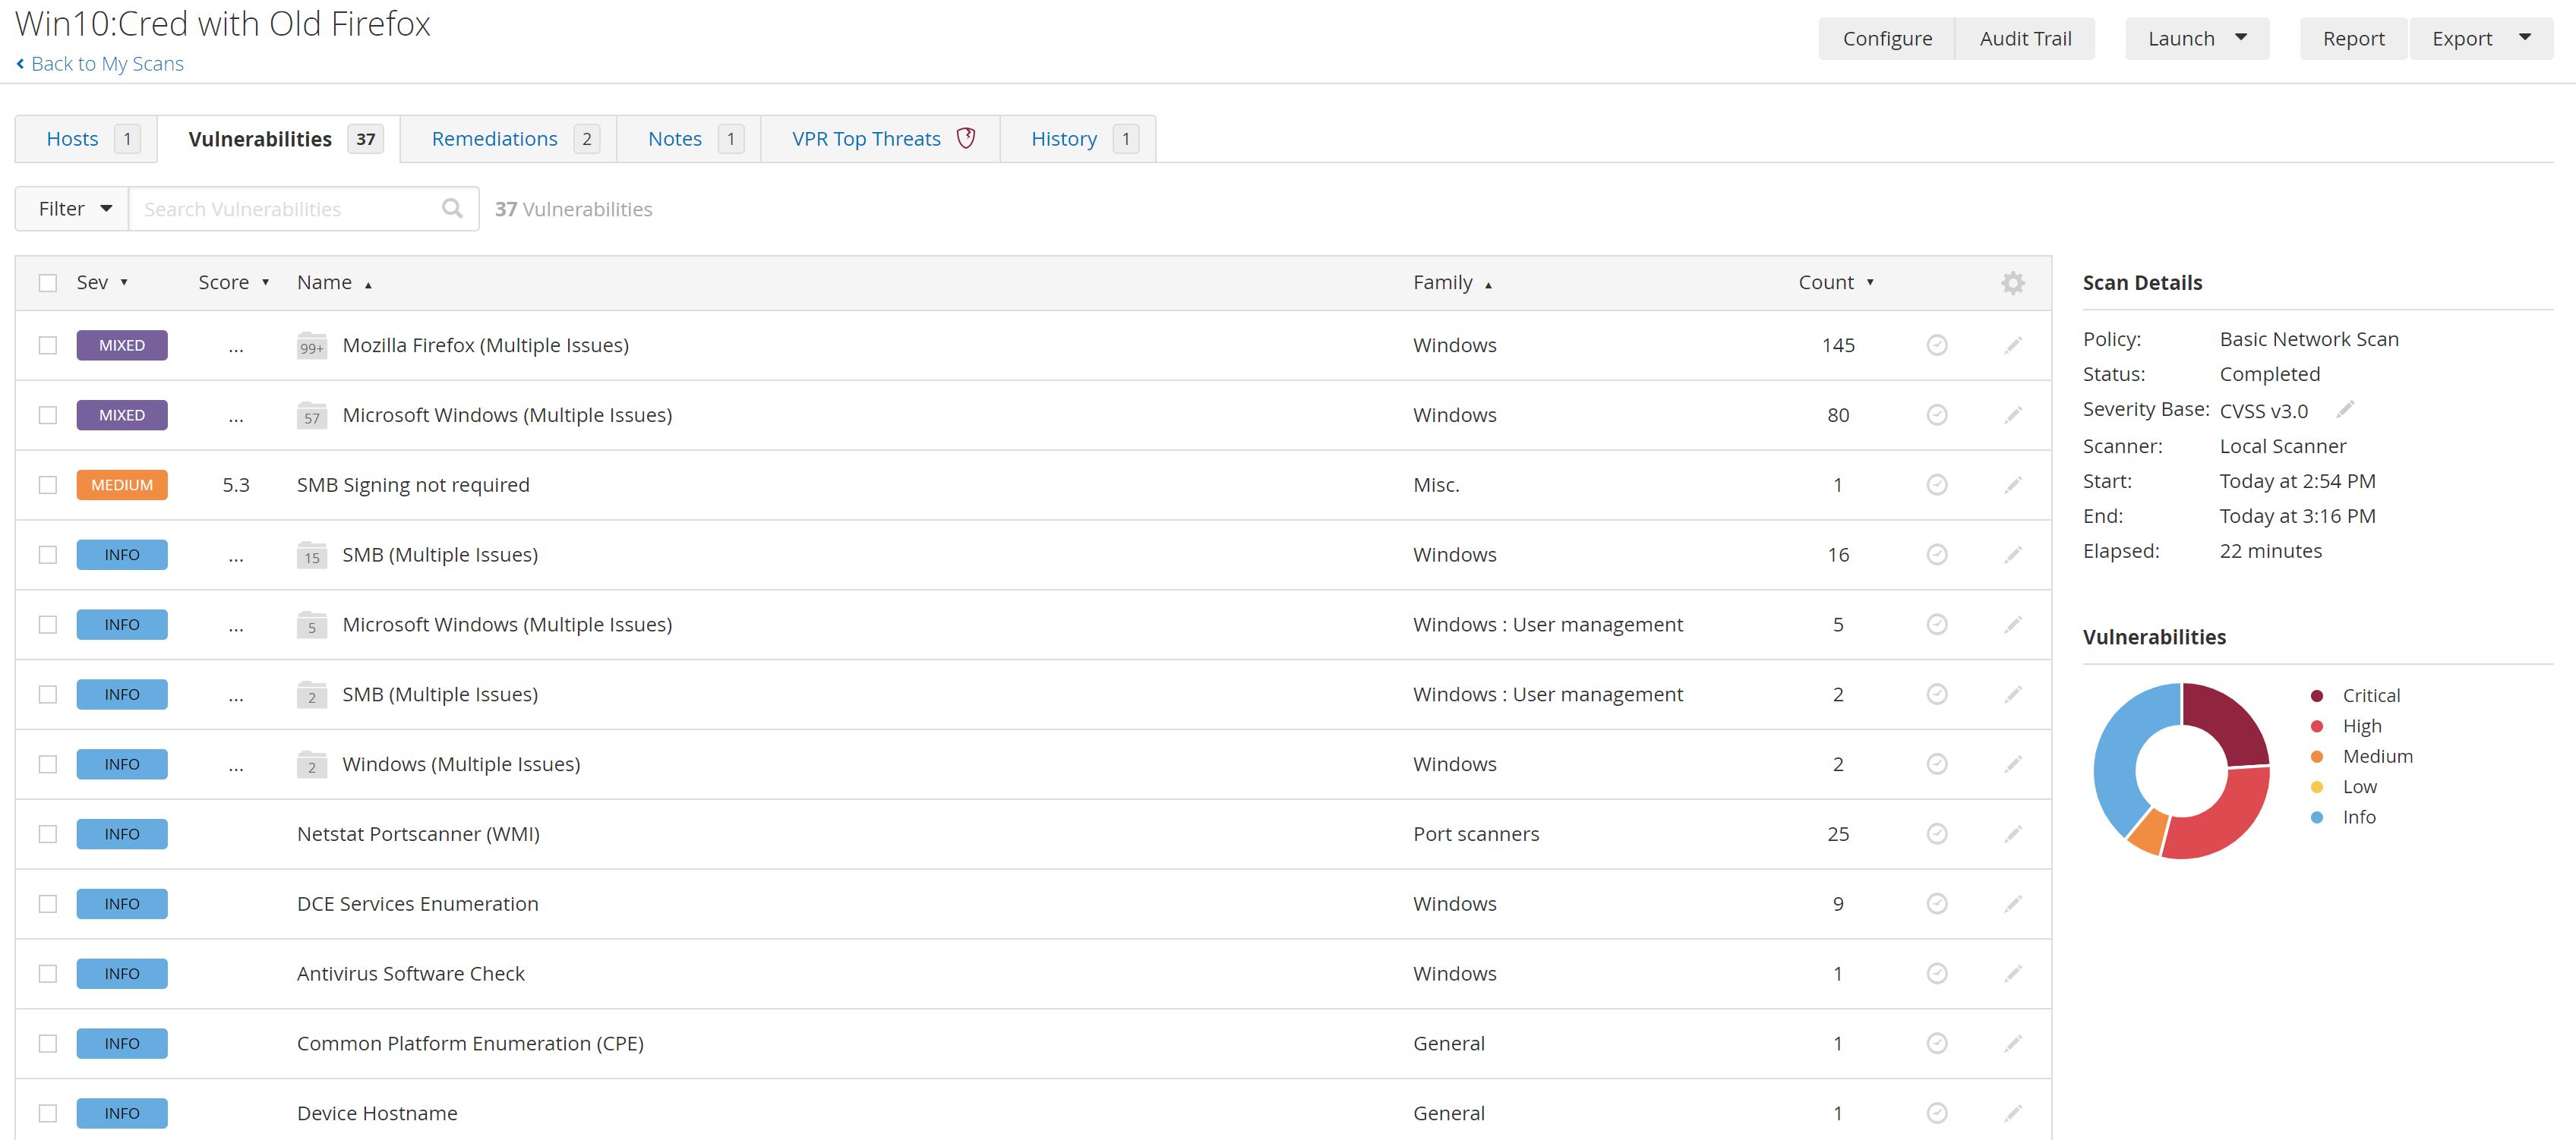Tick the select-all checkbox in the table header
Viewport: 2576px width, 1140px height.
coord(48,283)
